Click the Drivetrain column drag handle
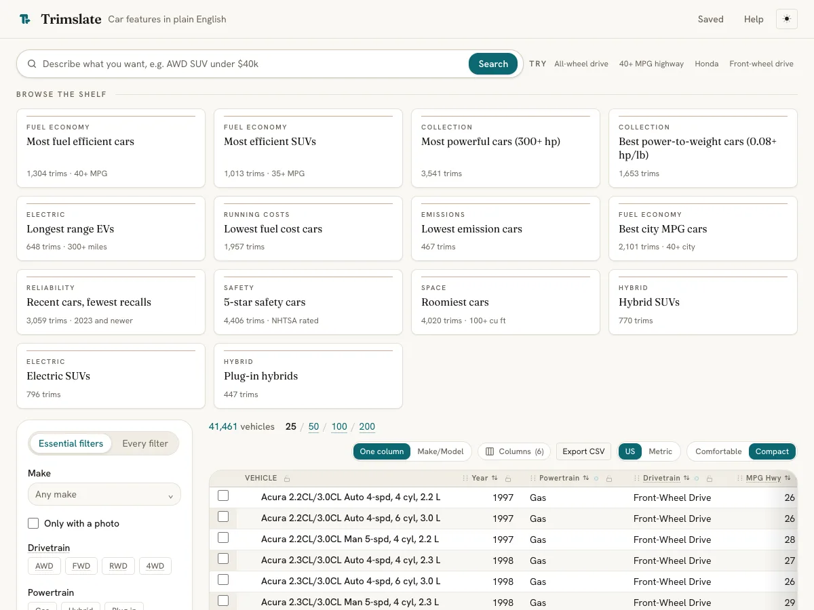This screenshot has height=610, width=814. (x=637, y=479)
